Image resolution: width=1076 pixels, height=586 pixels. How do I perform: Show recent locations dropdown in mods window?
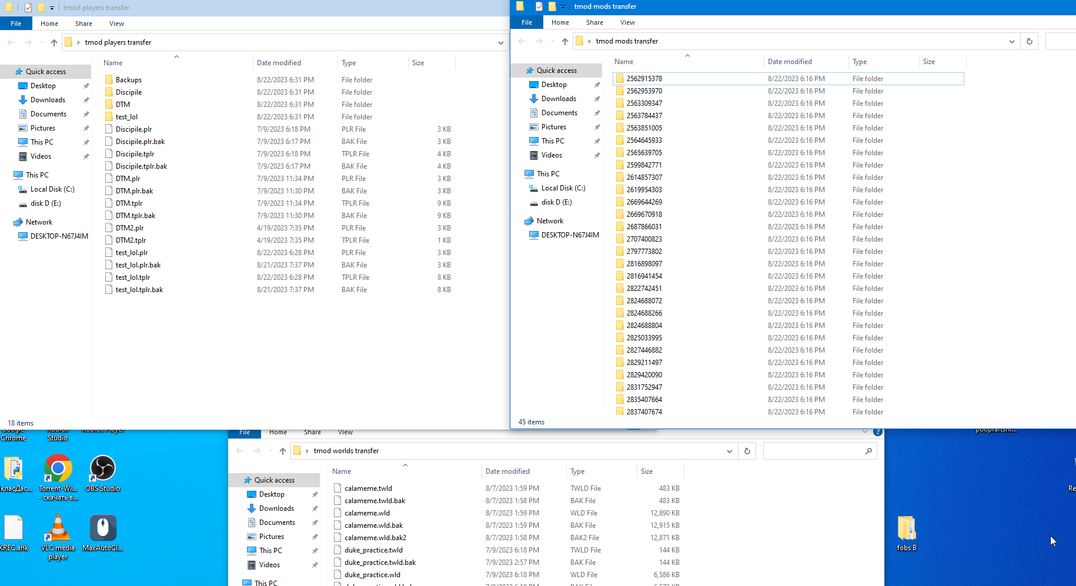(553, 41)
